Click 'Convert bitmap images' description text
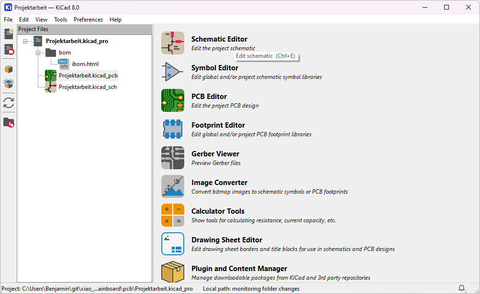This screenshot has width=480, height=294. click(x=269, y=192)
